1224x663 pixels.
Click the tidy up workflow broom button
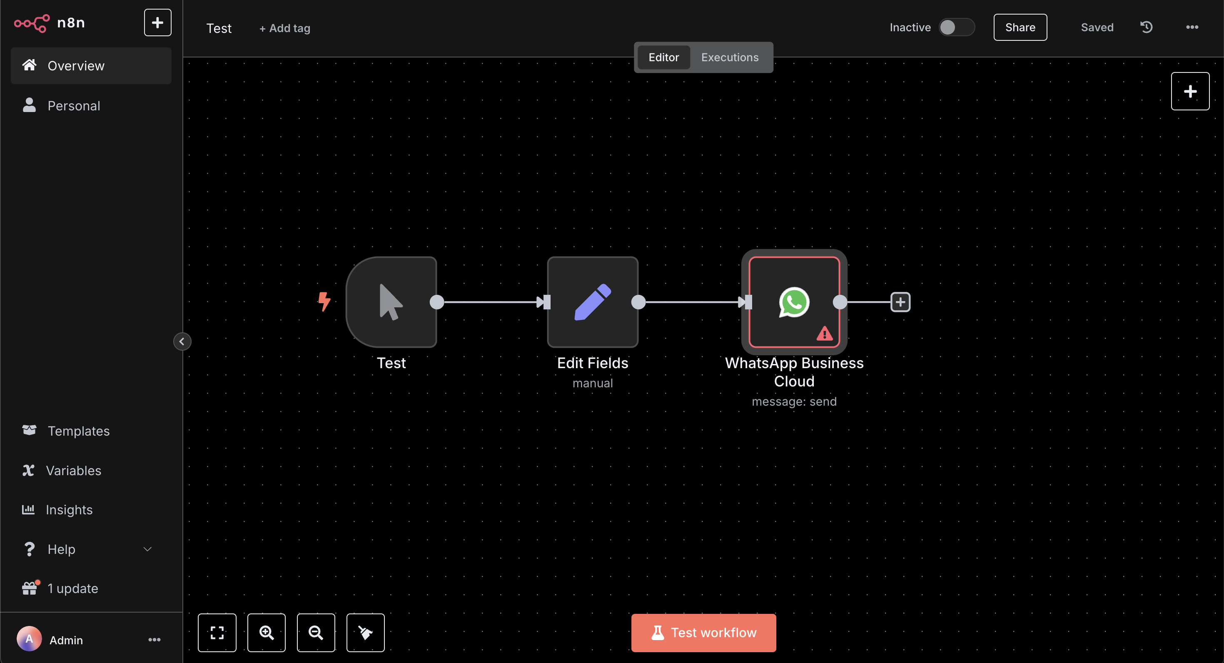pos(365,633)
